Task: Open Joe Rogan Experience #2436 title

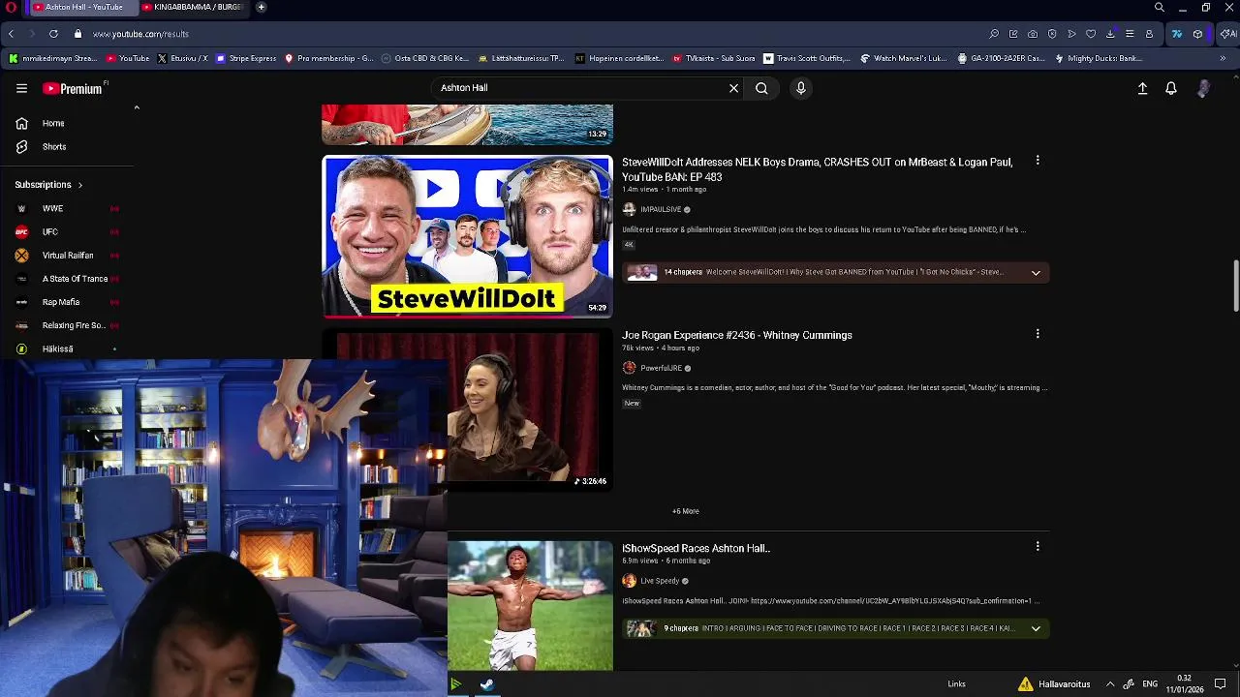Action: pyautogui.click(x=737, y=335)
